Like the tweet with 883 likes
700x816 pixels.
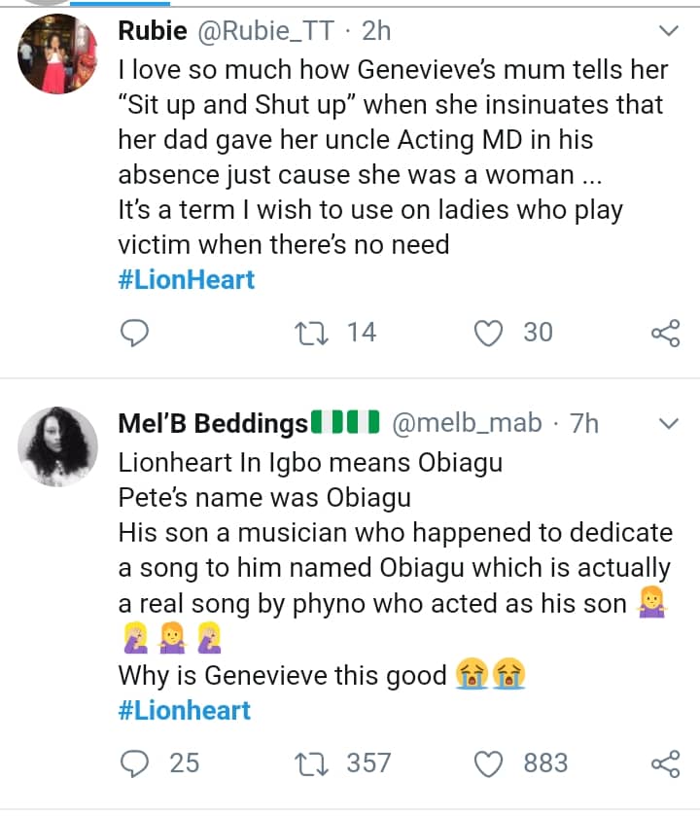(487, 763)
